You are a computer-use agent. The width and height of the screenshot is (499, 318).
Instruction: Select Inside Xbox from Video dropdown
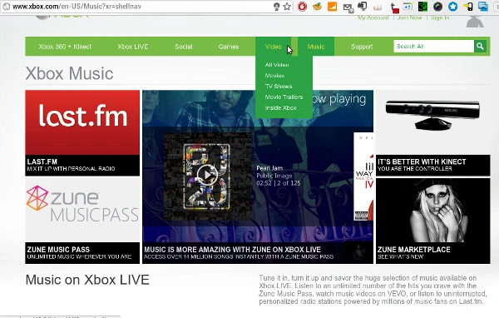[x=281, y=107]
